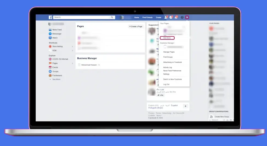267x146 pixels.
Task: Click the question mark help icon
Action: point(182,17)
